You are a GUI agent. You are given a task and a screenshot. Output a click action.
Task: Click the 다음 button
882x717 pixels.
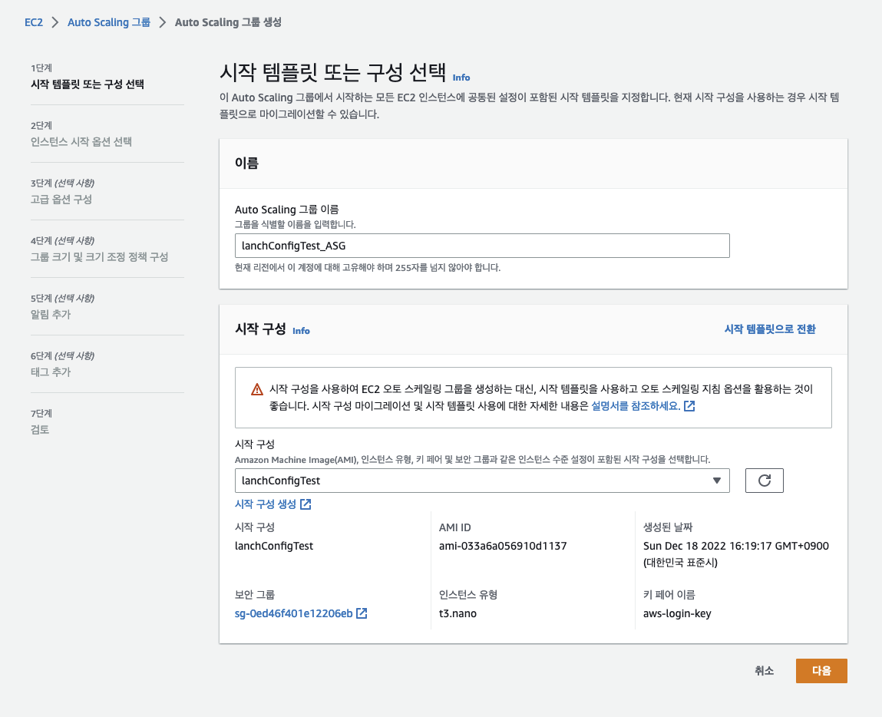click(x=821, y=671)
